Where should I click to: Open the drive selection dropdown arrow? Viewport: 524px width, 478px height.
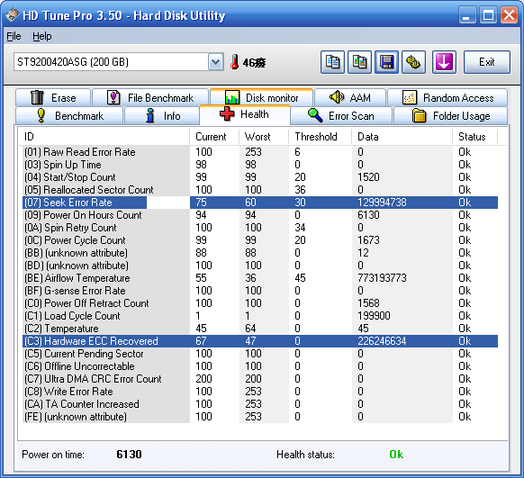[x=216, y=62]
